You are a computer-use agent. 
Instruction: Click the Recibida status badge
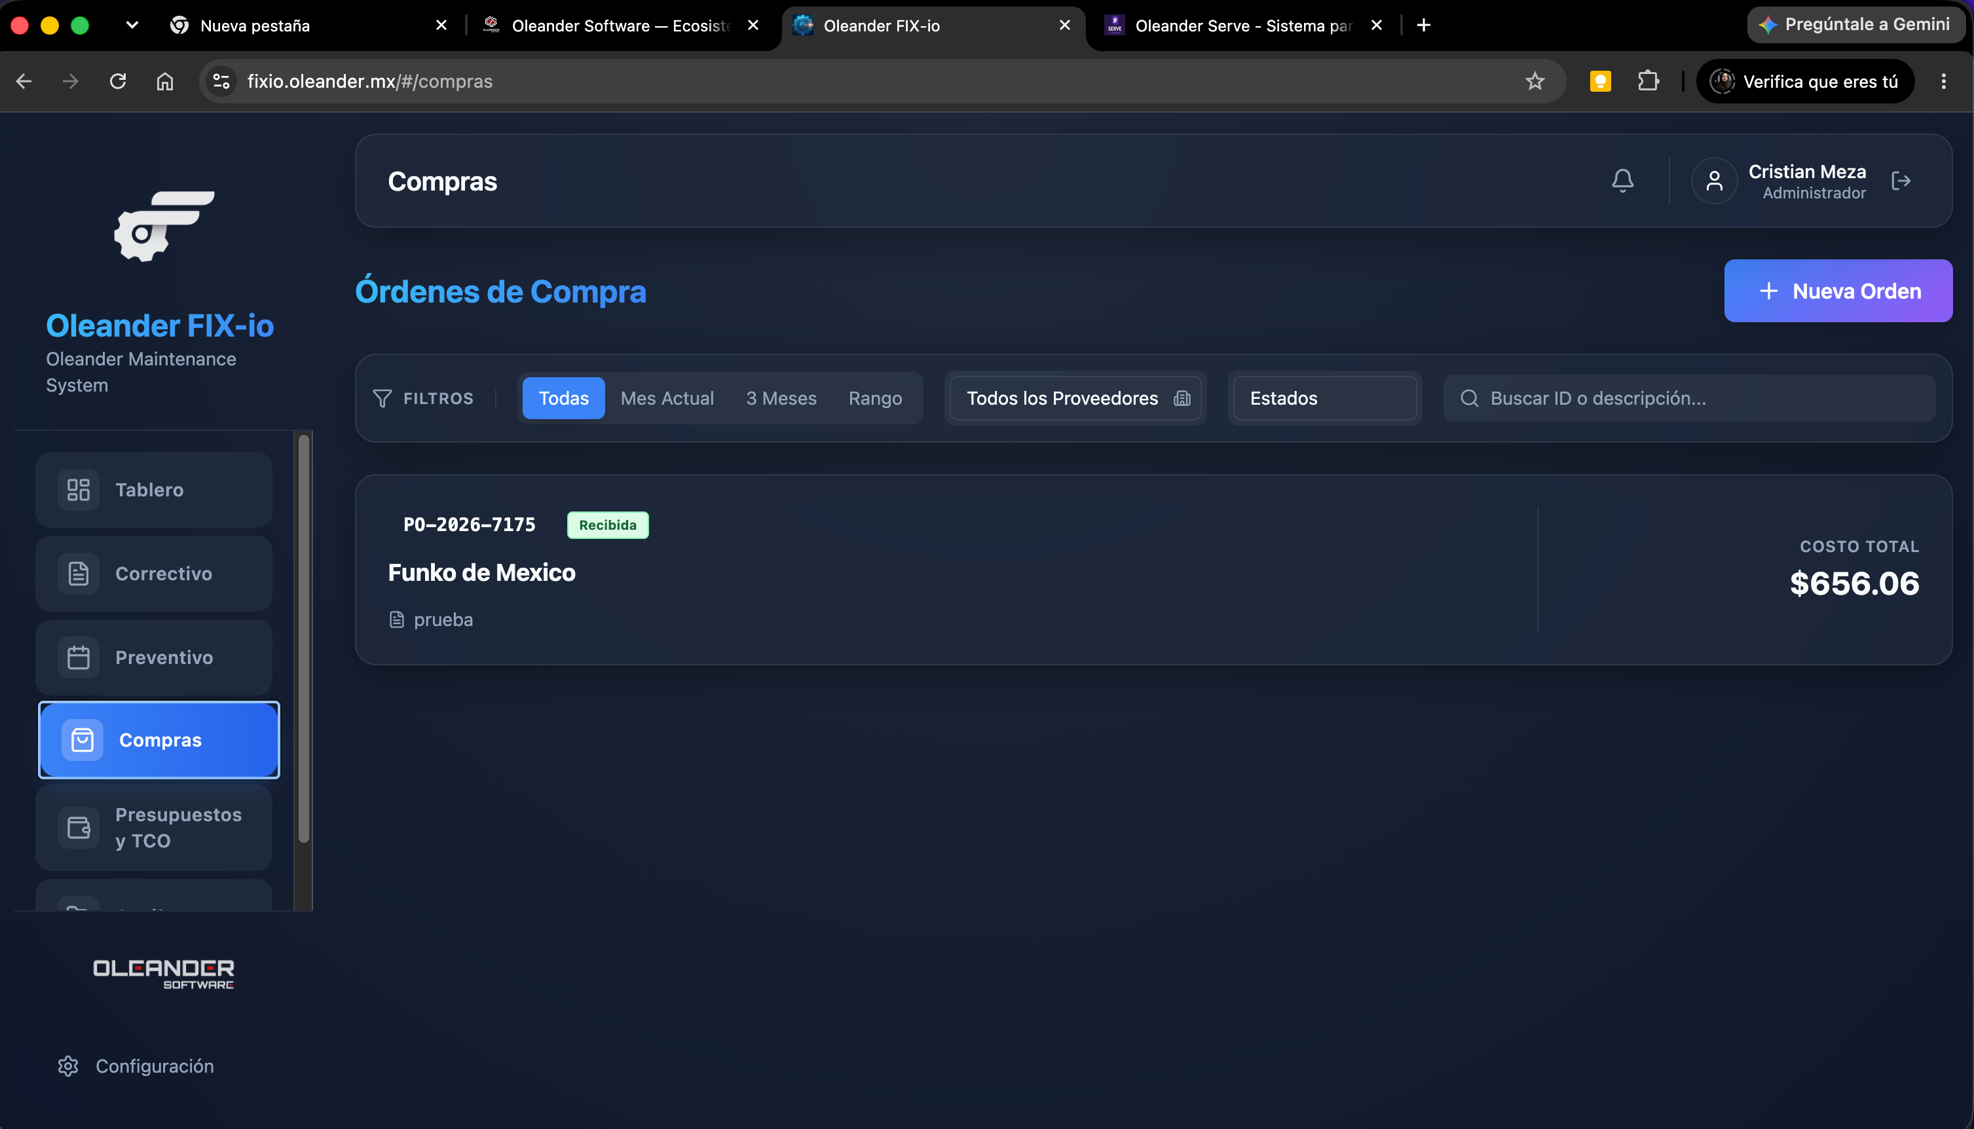coord(608,525)
